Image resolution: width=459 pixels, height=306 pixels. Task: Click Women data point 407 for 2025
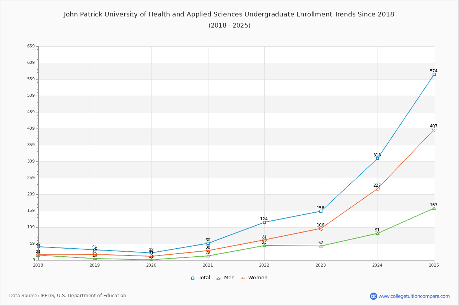[434, 129]
